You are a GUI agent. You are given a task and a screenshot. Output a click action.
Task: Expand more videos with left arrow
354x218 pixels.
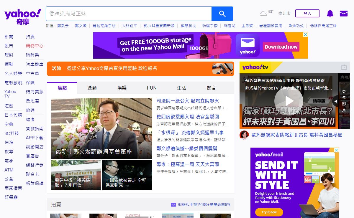click(335, 101)
